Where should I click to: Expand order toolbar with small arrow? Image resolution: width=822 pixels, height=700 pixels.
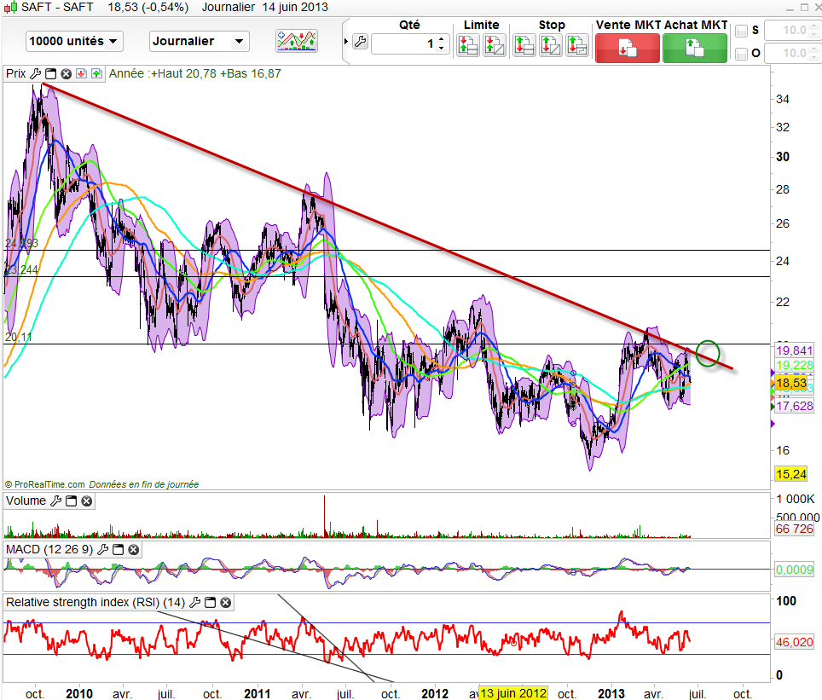(x=345, y=43)
